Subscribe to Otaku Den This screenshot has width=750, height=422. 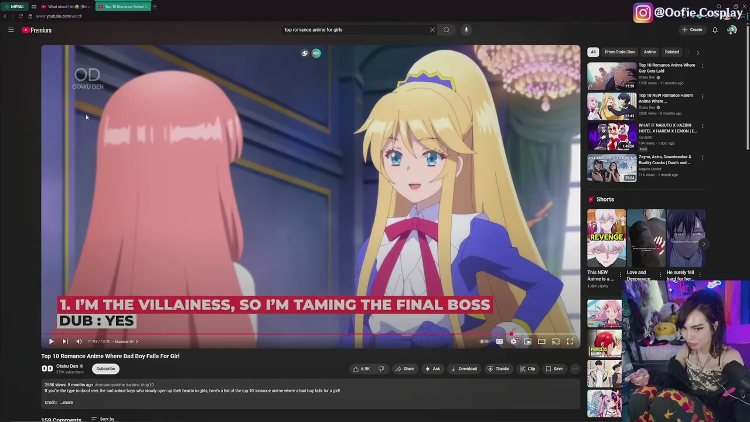coord(105,369)
